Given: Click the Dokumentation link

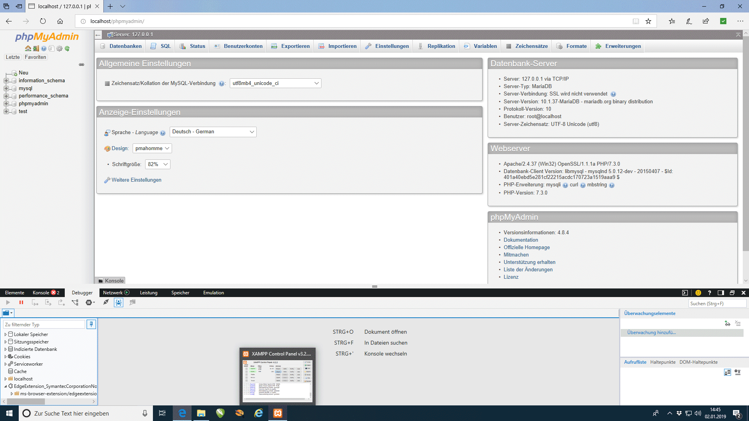Looking at the screenshot, I should coord(521,240).
